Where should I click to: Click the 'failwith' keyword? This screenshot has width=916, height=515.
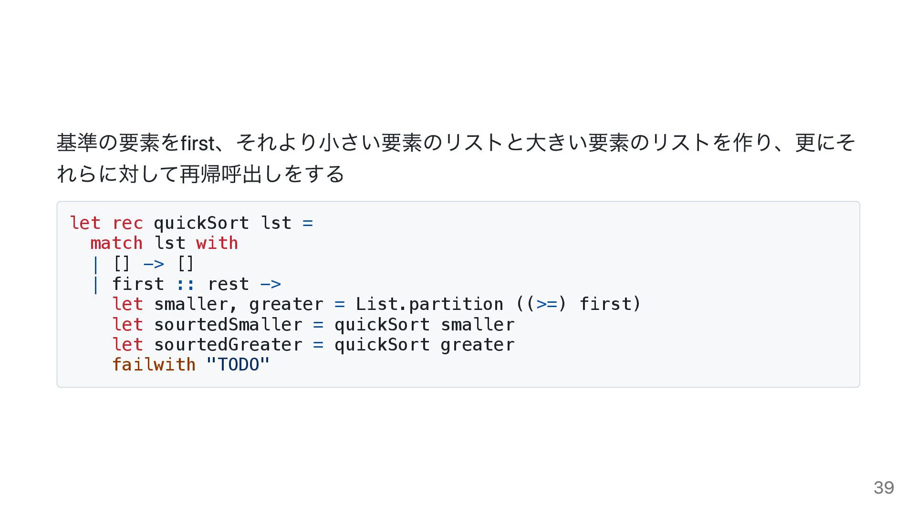(x=154, y=365)
